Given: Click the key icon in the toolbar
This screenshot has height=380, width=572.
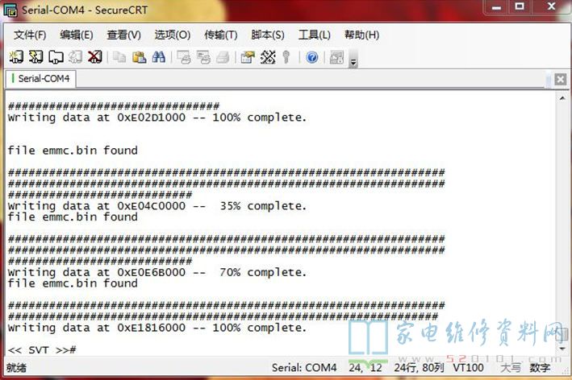Looking at the screenshot, I should coord(286,57).
